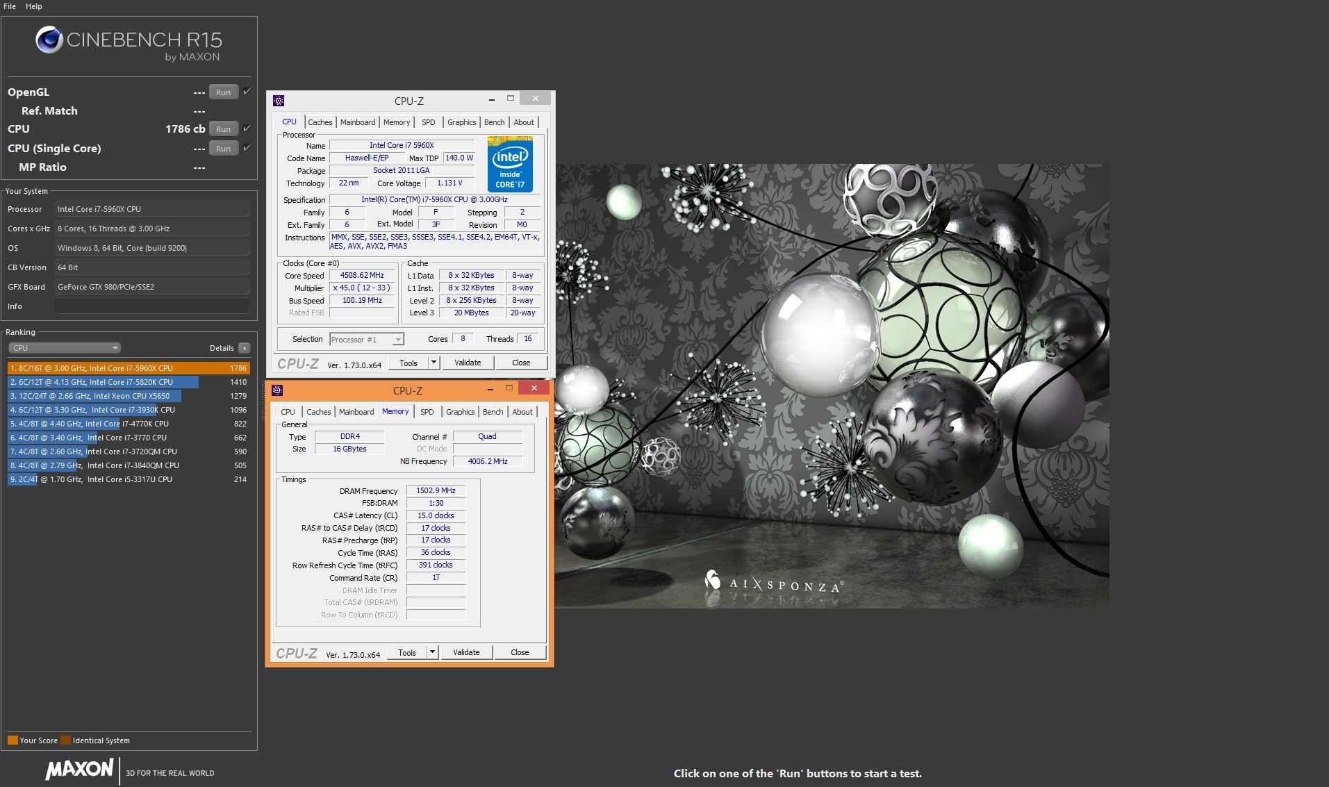Click the Processor field showing i7-5960X CPU
Image resolution: width=1329 pixels, height=787 pixels.
[x=152, y=209]
